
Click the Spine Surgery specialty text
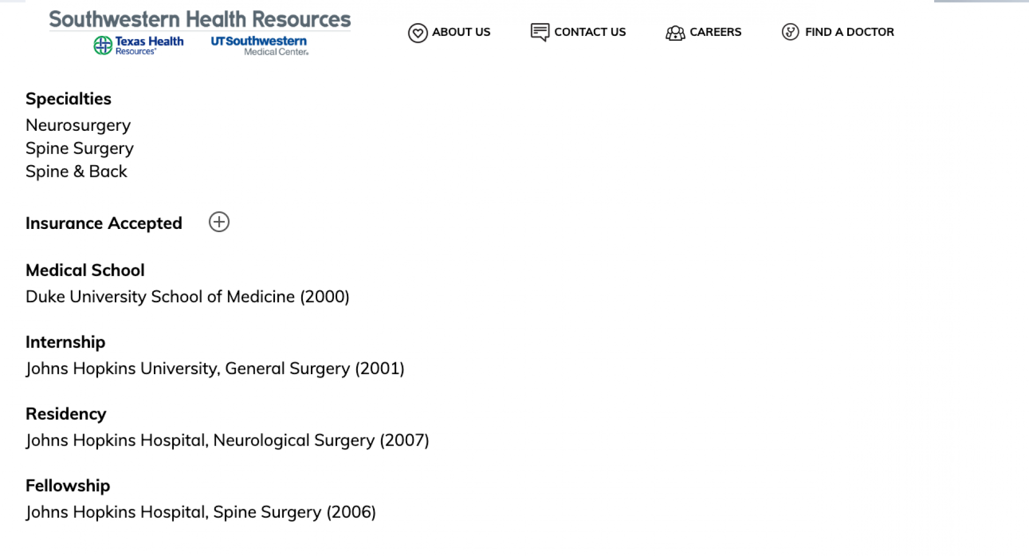coord(80,149)
